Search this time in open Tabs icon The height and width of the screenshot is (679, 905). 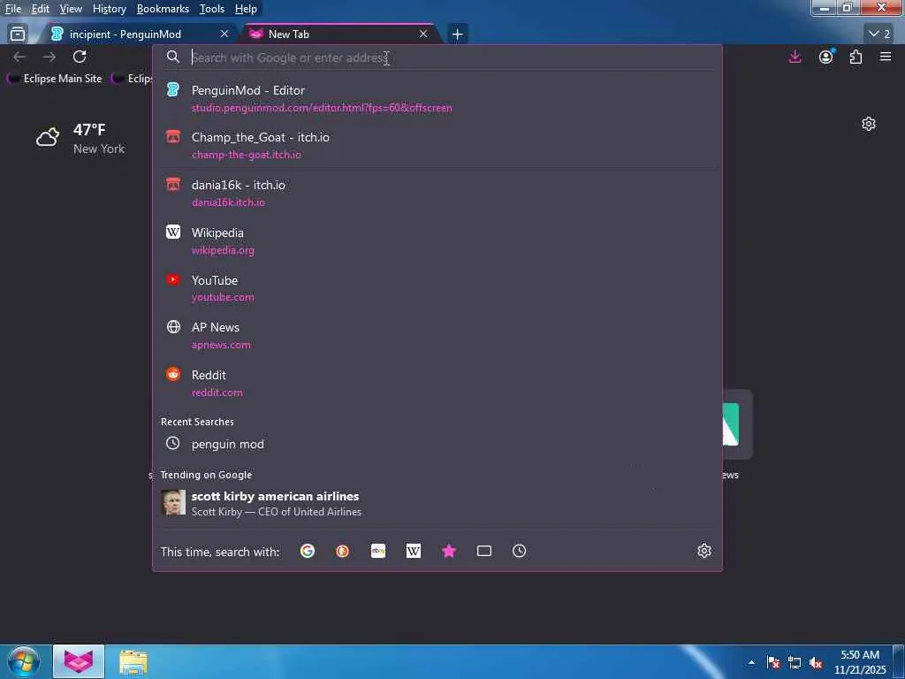484,552
